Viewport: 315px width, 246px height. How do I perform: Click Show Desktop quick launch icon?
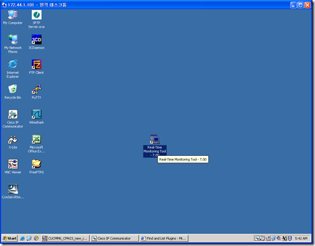tap(29, 238)
